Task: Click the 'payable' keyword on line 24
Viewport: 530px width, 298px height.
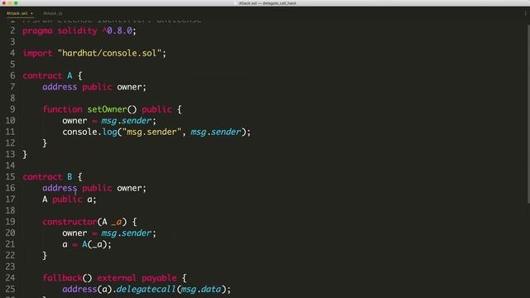Action: pyautogui.click(x=159, y=278)
